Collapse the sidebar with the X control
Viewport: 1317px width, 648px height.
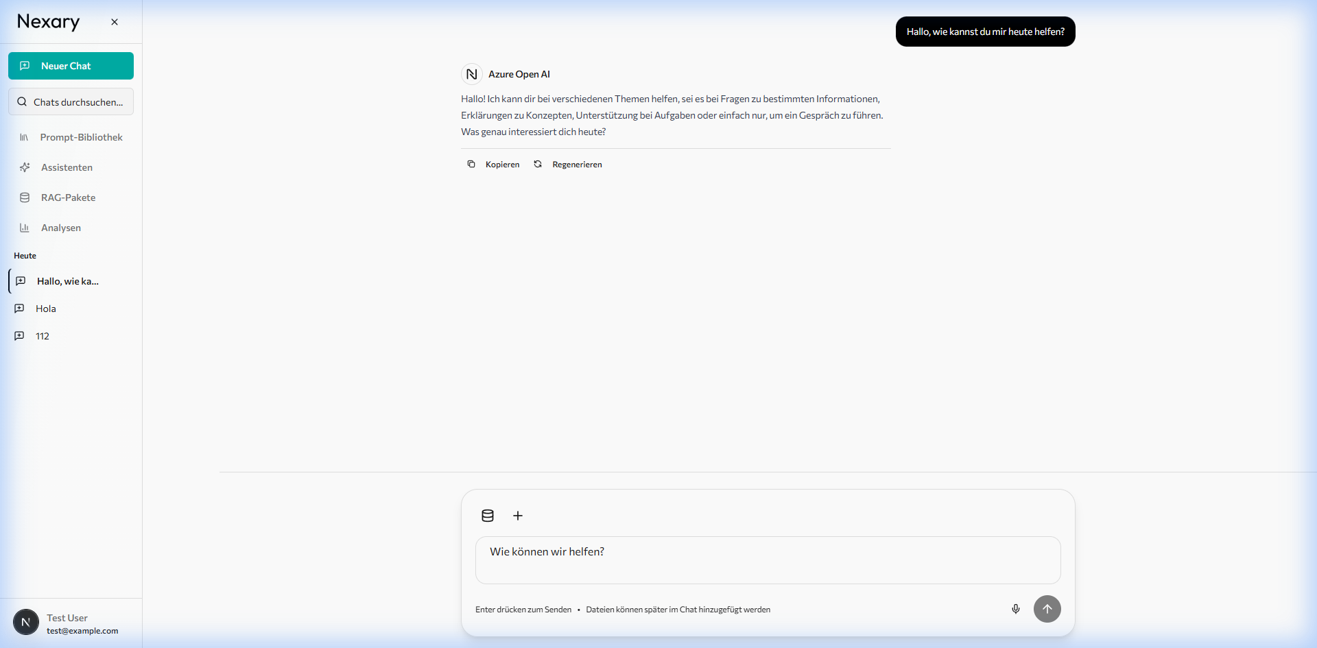(x=115, y=21)
